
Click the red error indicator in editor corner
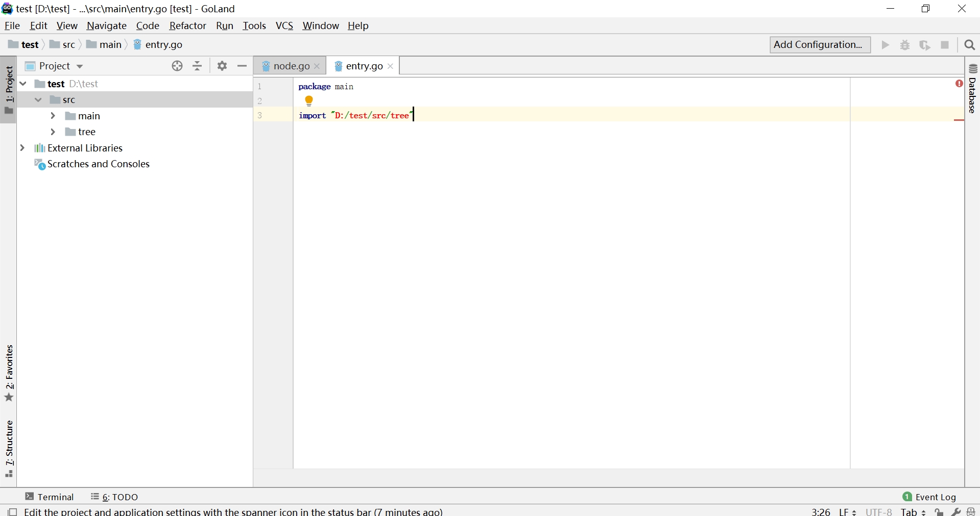point(959,83)
